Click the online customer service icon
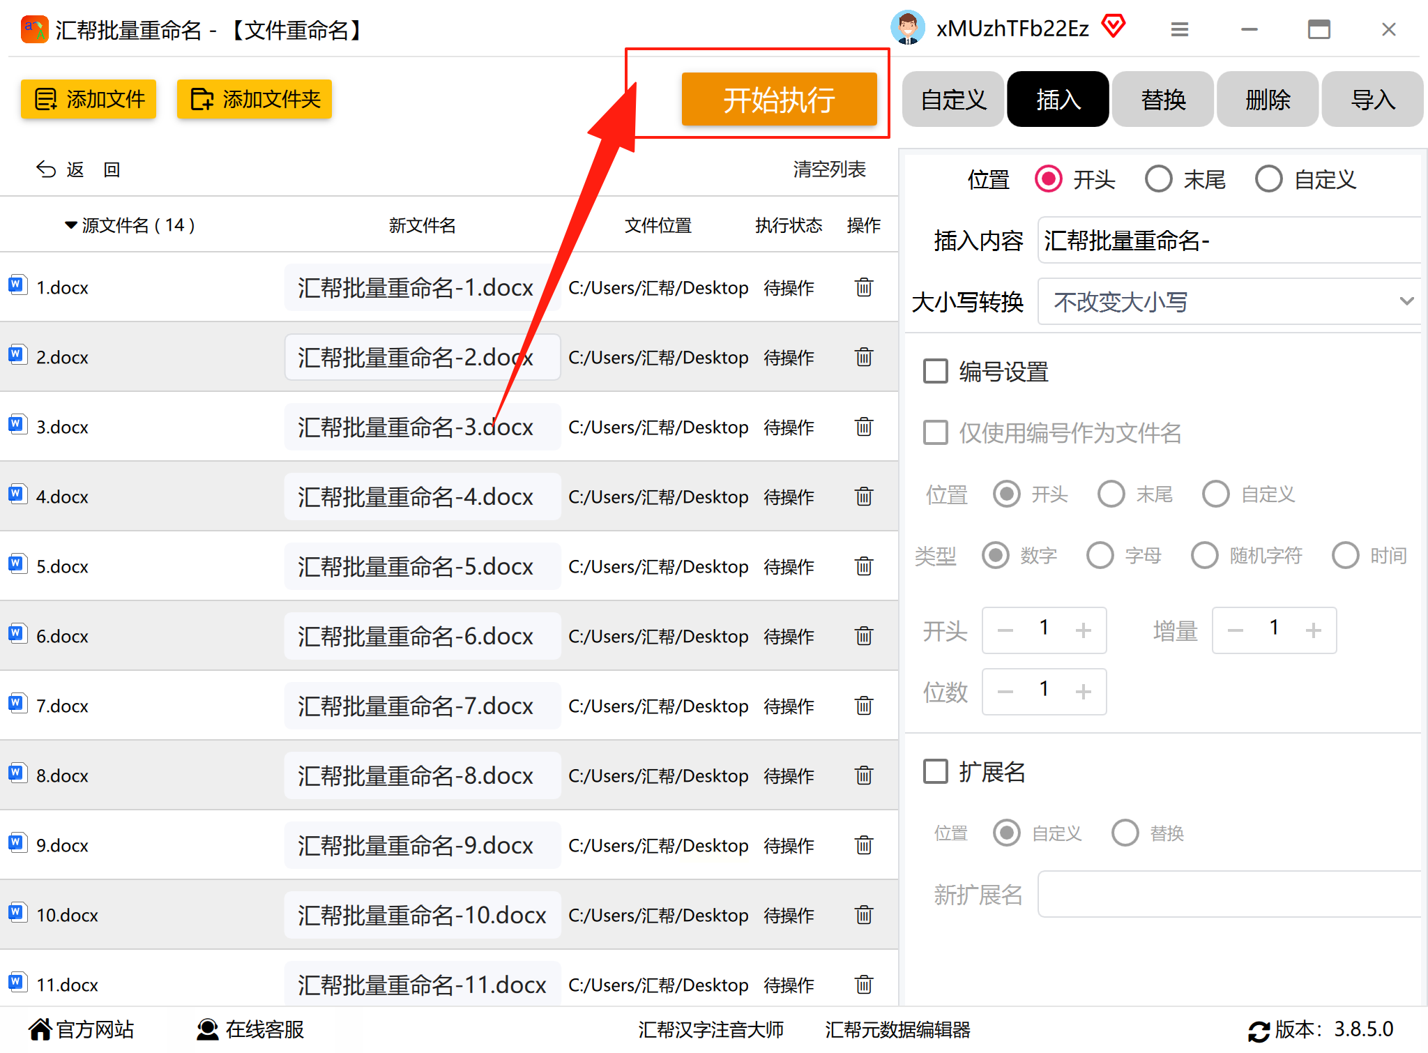This screenshot has height=1053, width=1428. 207,1029
